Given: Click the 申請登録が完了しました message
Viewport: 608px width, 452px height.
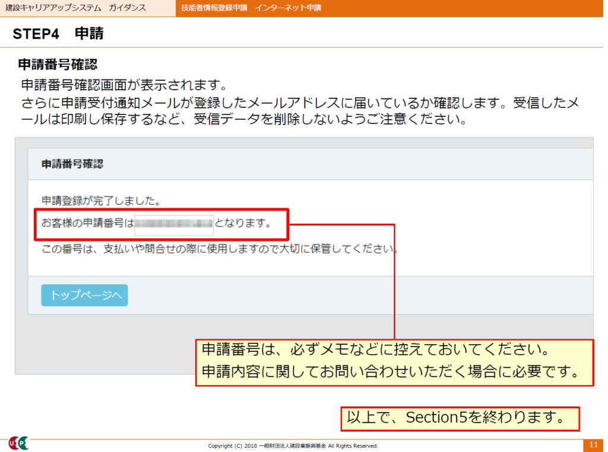Looking at the screenshot, I should (x=102, y=201).
